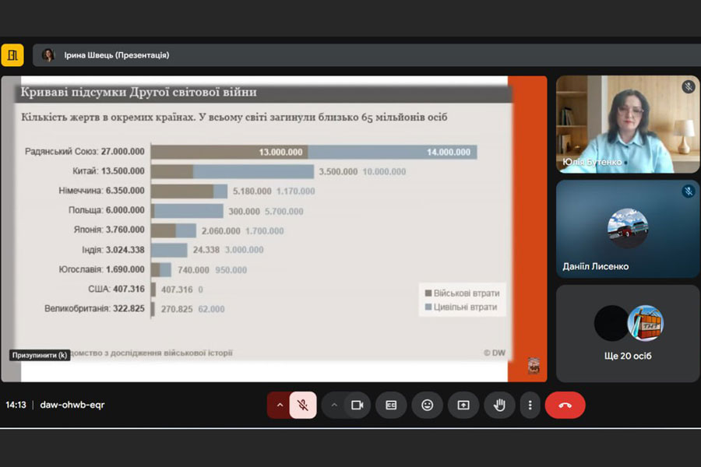Image resolution: width=701 pixels, height=467 pixels.
Task: Toggle the camera on or off
Action: (358, 406)
